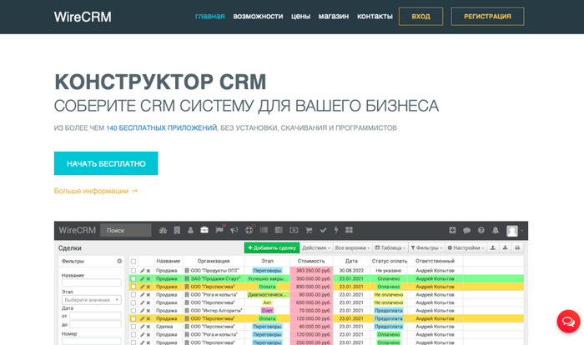Click the ВХОД button
The image size is (584, 345).
pos(420,17)
